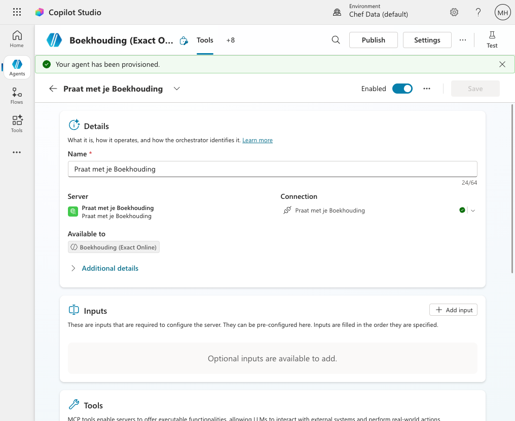Viewport: 515px width, 421px height.
Task: Open the ellipsis menu next to Settings
Action: click(462, 40)
